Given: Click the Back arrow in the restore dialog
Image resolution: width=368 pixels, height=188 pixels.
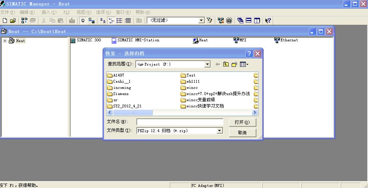Looking at the screenshot, I should coord(217,64).
